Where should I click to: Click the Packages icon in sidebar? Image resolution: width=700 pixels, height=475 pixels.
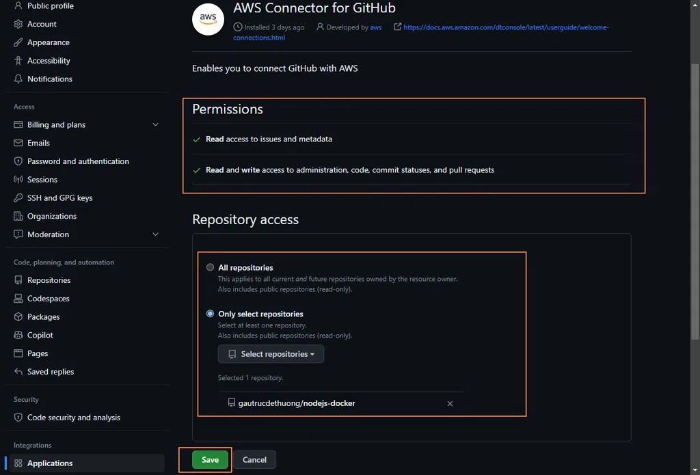18,317
